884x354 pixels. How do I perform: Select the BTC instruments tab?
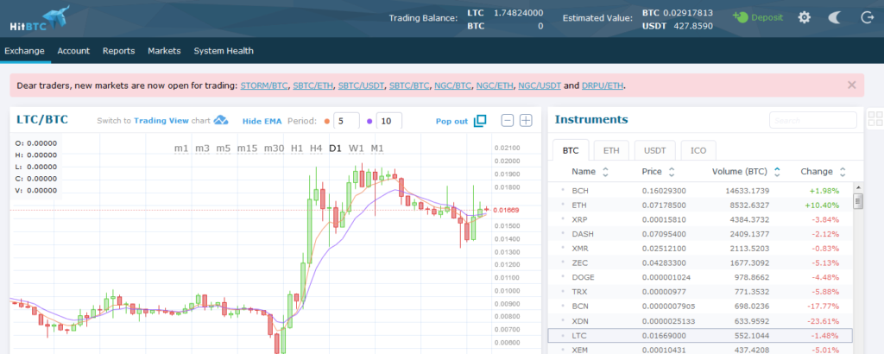tap(571, 151)
